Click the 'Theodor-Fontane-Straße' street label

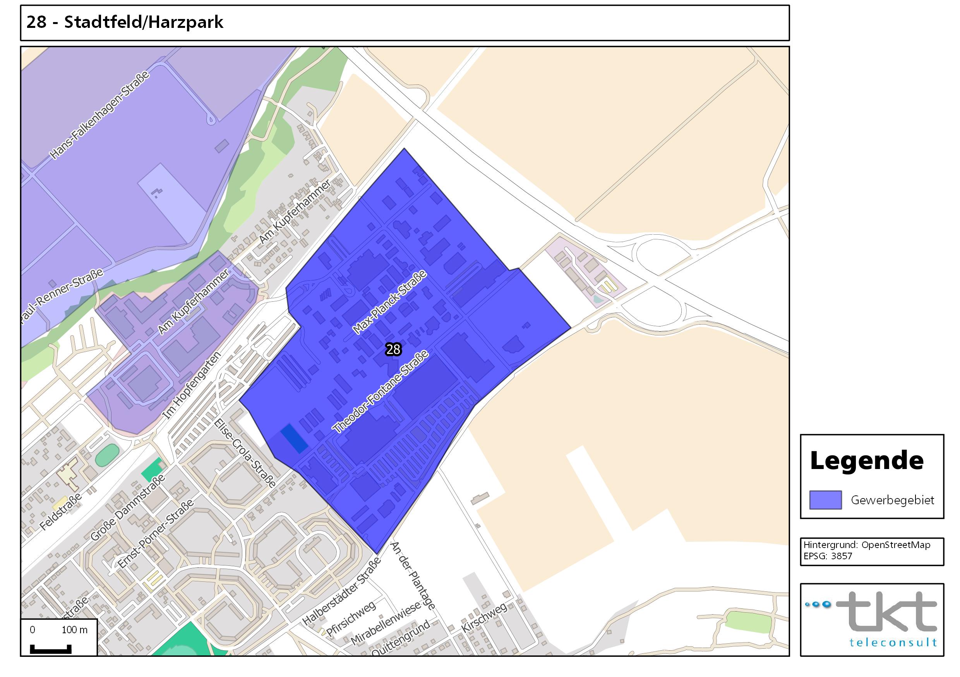coord(381,391)
